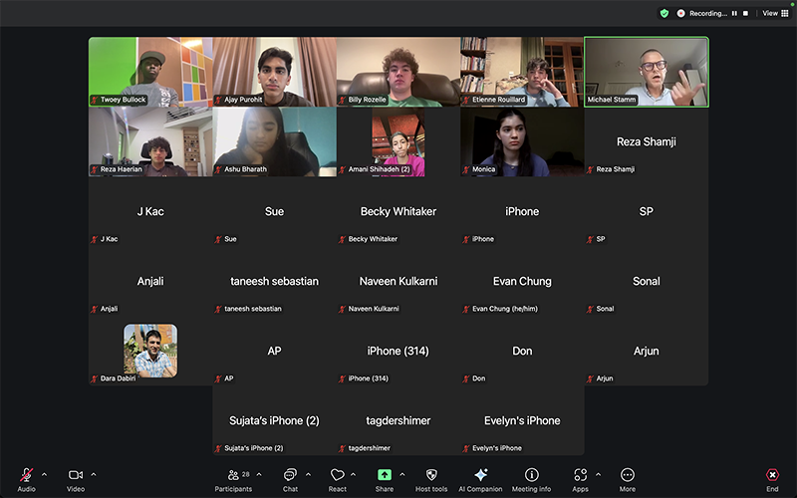Click the React heart icon

(x=338, y=476)
